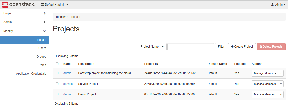Image resolution: width=288 pixels, height=112 pixels.
Task: Open actions dropdown arrow for demo project
Action: click(281, 94)
